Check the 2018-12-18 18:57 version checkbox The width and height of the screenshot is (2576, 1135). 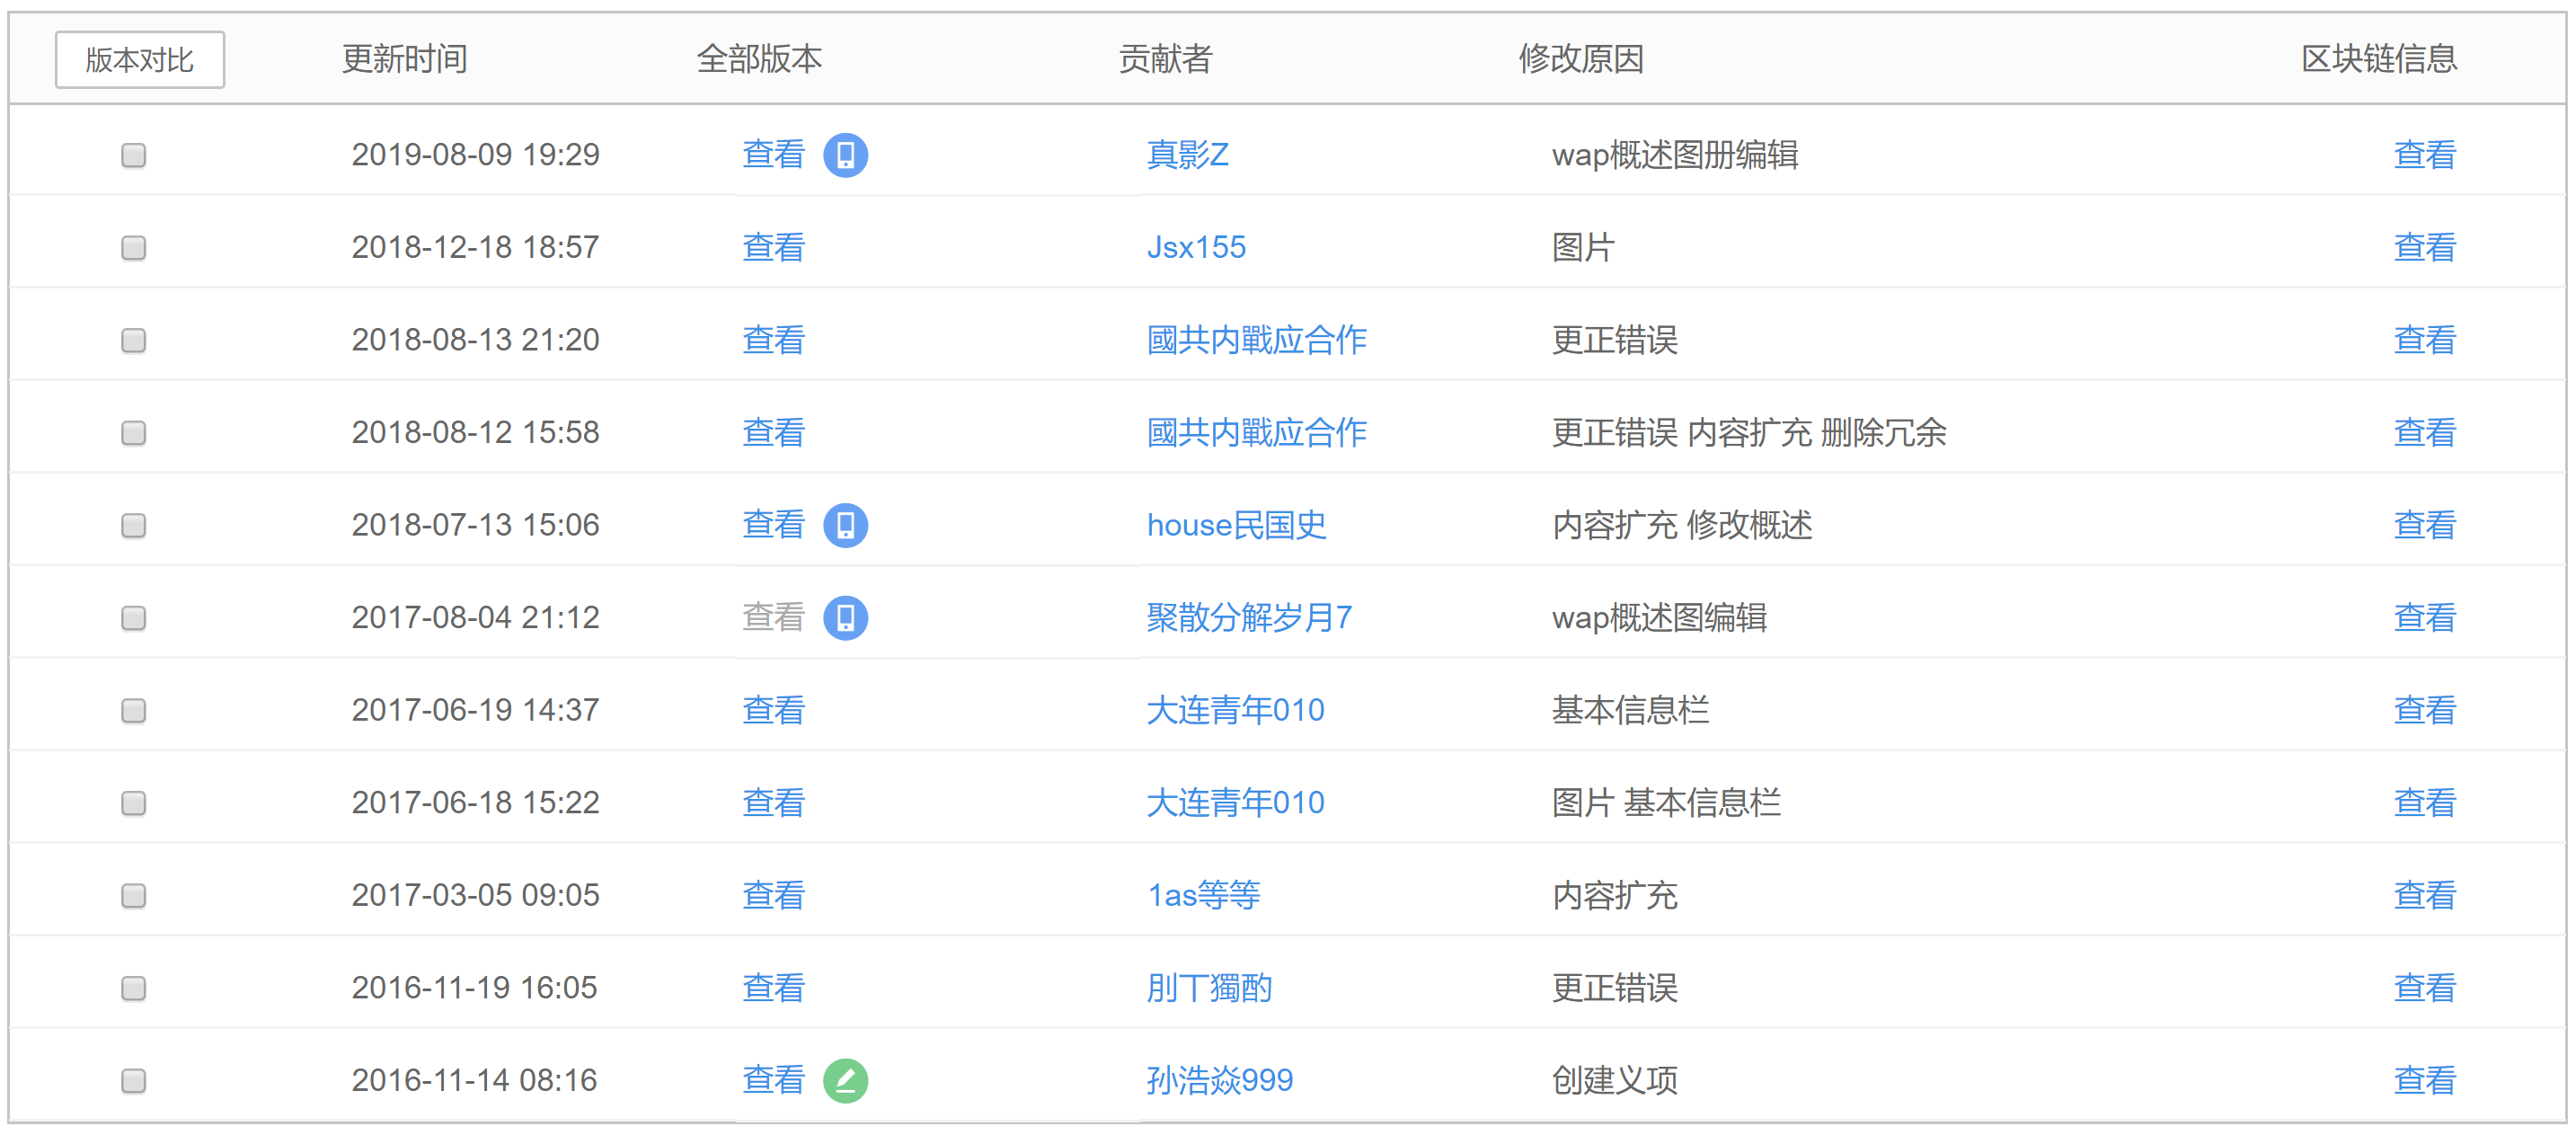[x=133, y=248]
